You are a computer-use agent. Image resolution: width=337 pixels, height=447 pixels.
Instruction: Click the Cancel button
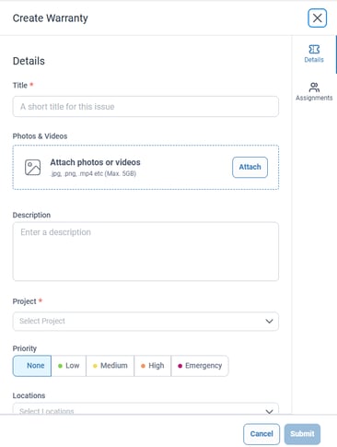(261, 434)
